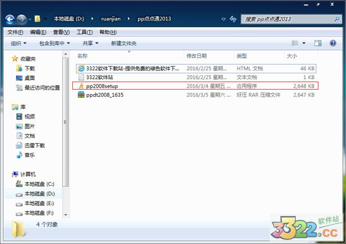Open the 帮助(H) menu
This screenshot has height=244, width=346.
108,32
